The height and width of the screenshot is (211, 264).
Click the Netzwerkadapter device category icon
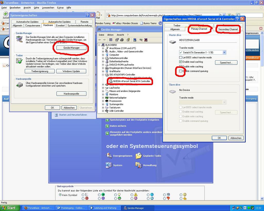pos(107,98)
